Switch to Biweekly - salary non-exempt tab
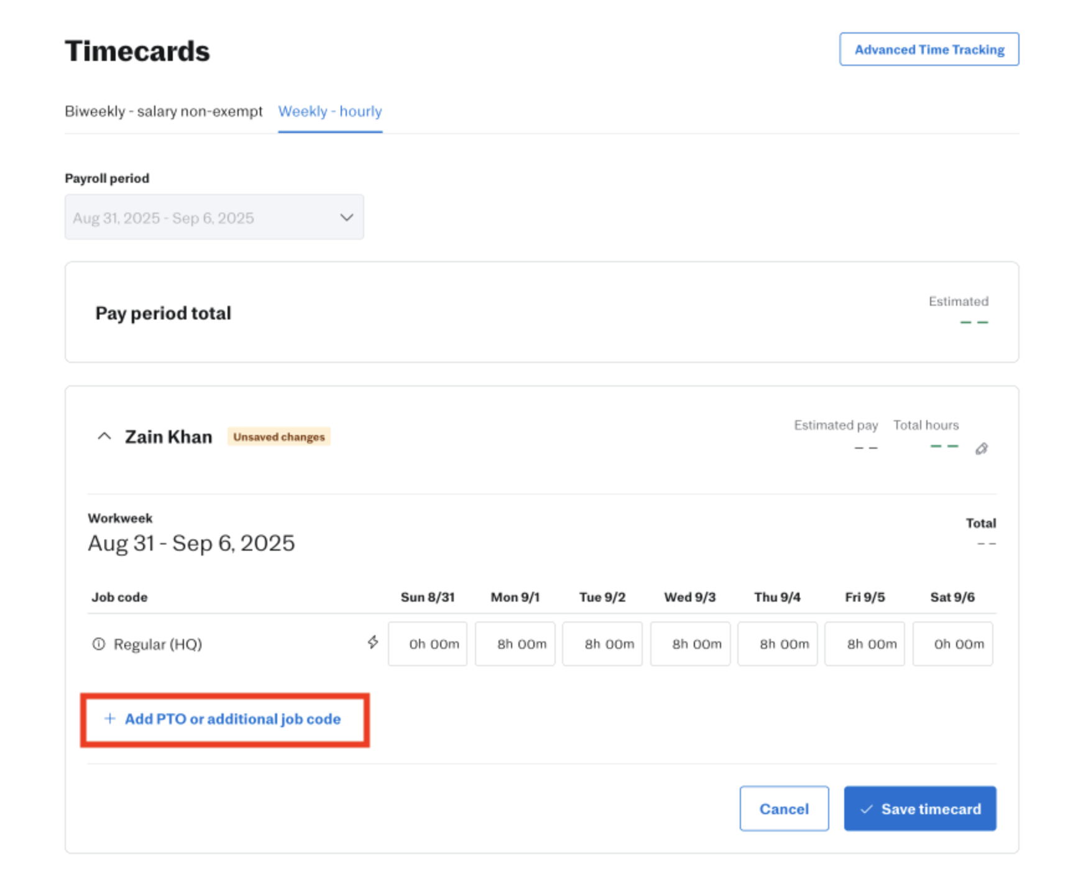1068x885 pixels. [x=163, y=111]
